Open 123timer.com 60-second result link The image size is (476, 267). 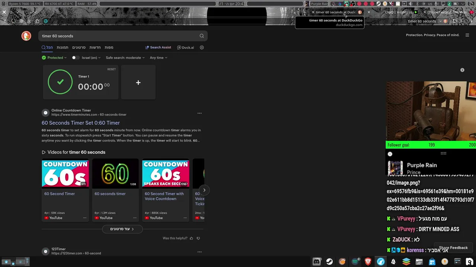76,253
